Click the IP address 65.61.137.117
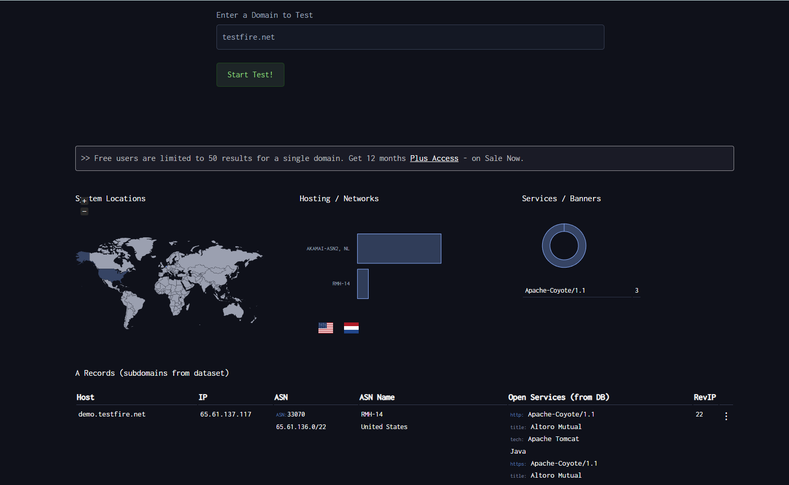Screen dimensions: 789x485 point(226,414)
